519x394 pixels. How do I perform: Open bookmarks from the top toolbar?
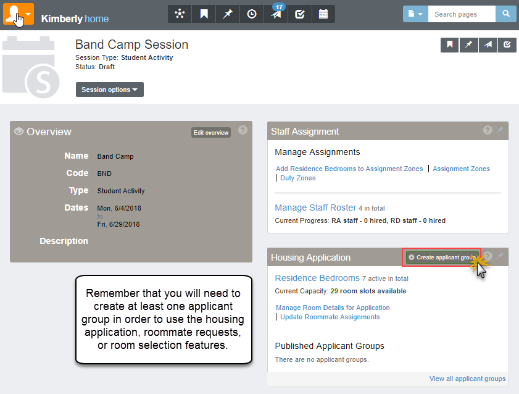point(204,14)
